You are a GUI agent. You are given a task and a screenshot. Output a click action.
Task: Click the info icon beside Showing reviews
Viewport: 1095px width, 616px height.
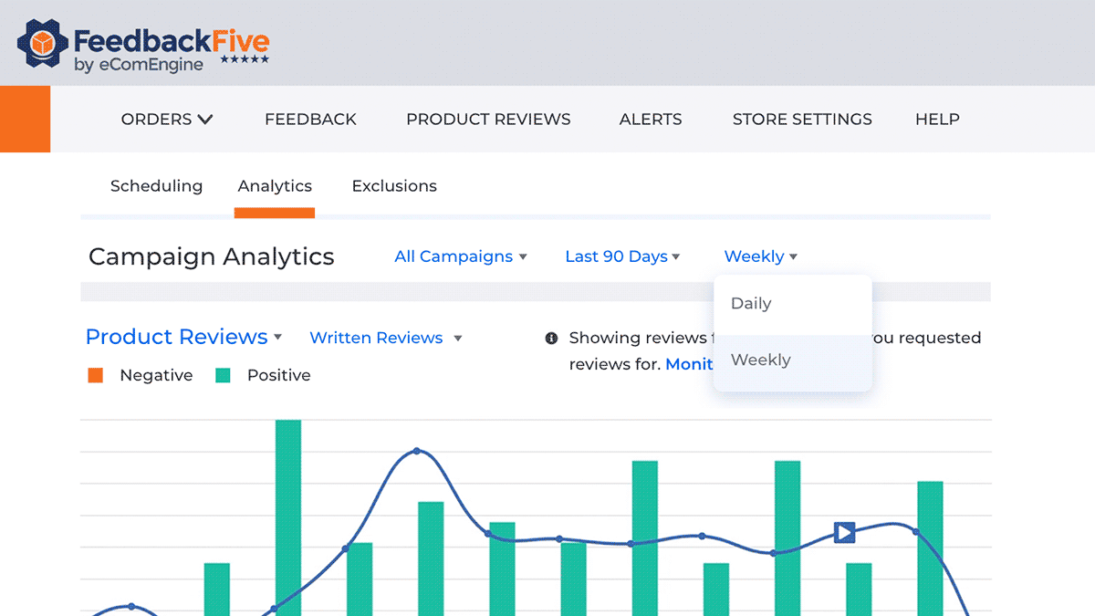pos(551,339)
